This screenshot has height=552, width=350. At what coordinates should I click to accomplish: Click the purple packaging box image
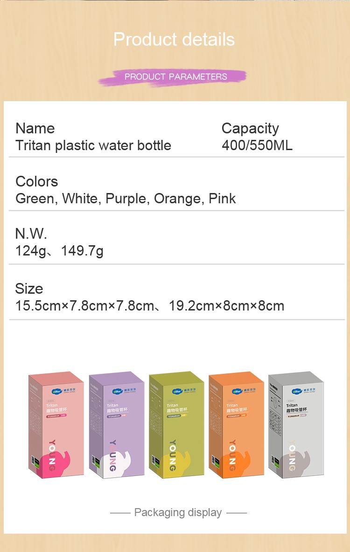[117, 425]
